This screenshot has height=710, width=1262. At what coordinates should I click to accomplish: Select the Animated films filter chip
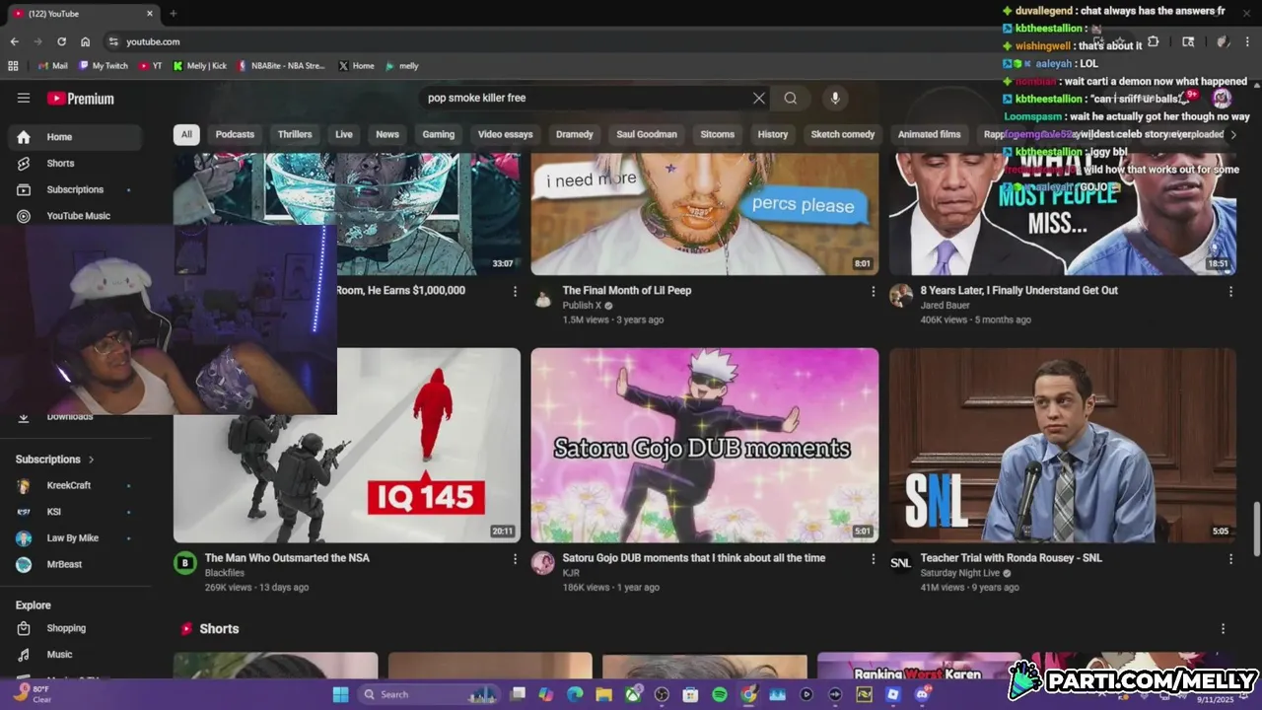click(929, 134)
